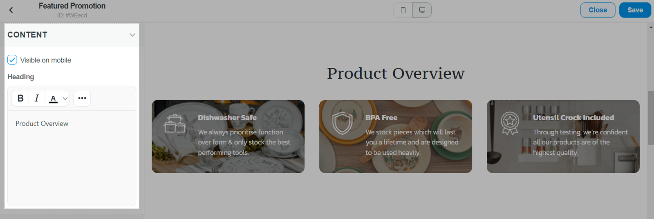Click the vertical scrollbar thumb in preview
The width and height of the screenshot is (654, 219).
(651, 118)
